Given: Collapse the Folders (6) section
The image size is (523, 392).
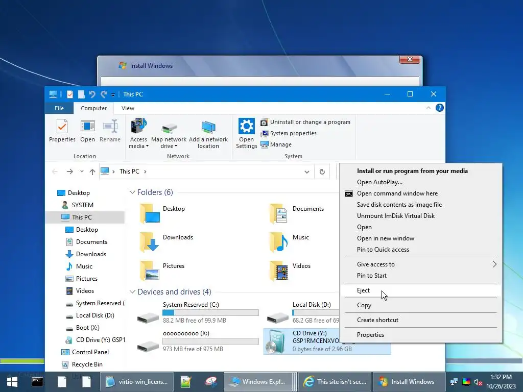Looking at the screenshot, I should (132, 192).
